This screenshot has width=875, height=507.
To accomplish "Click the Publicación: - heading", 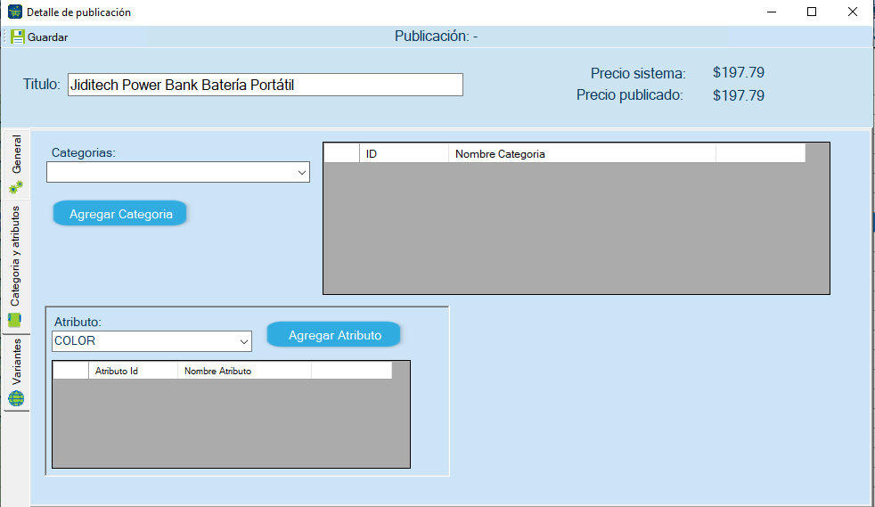I will tap(436, 37).
